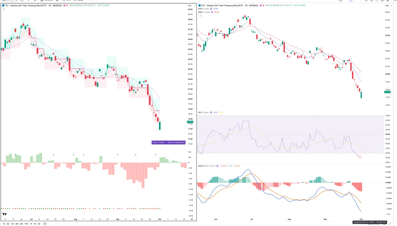Image resolution: width=397 pixels, height=226 pixels.
Task: Click MACD indicator status icon
Action: coord(217,166)
